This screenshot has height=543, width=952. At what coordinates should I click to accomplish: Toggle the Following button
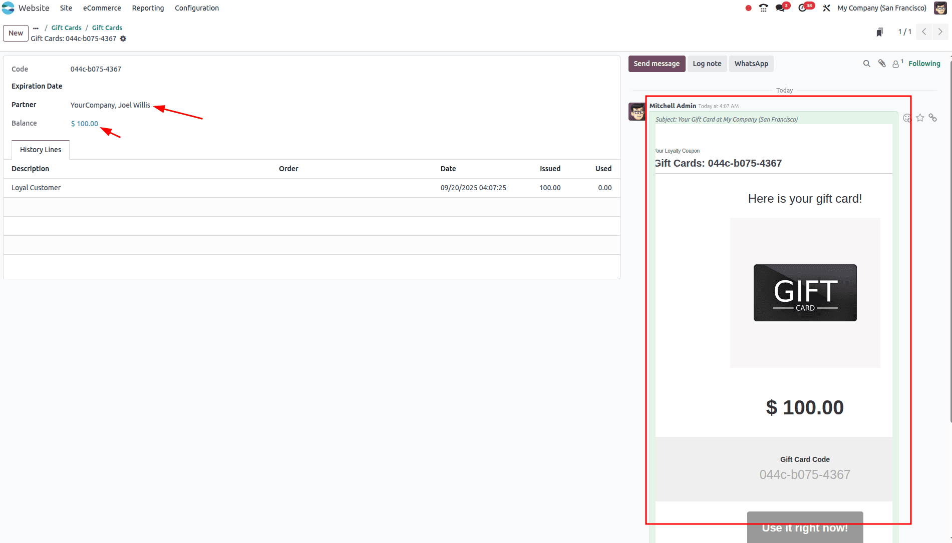pos(924,64)
